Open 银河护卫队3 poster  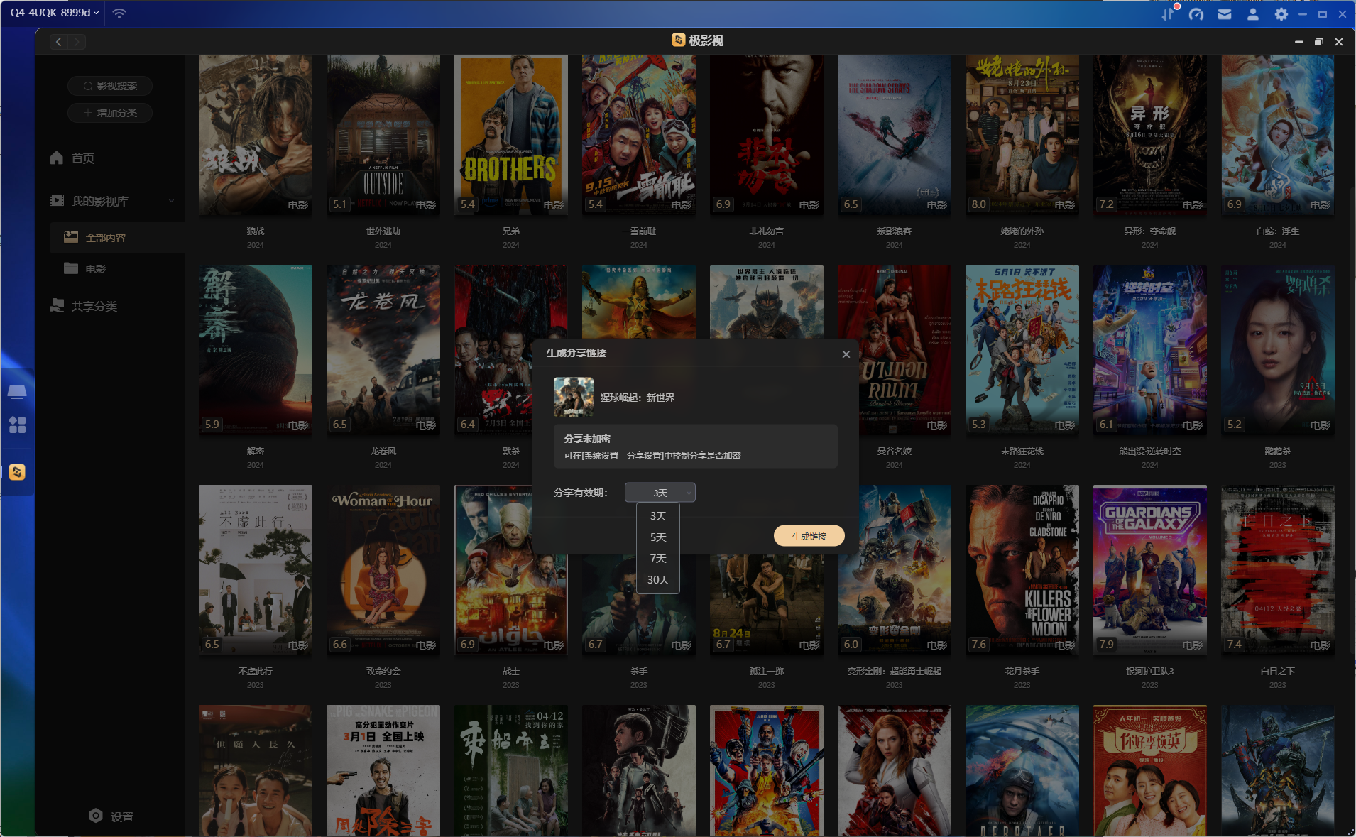[x=1150, y=570]
